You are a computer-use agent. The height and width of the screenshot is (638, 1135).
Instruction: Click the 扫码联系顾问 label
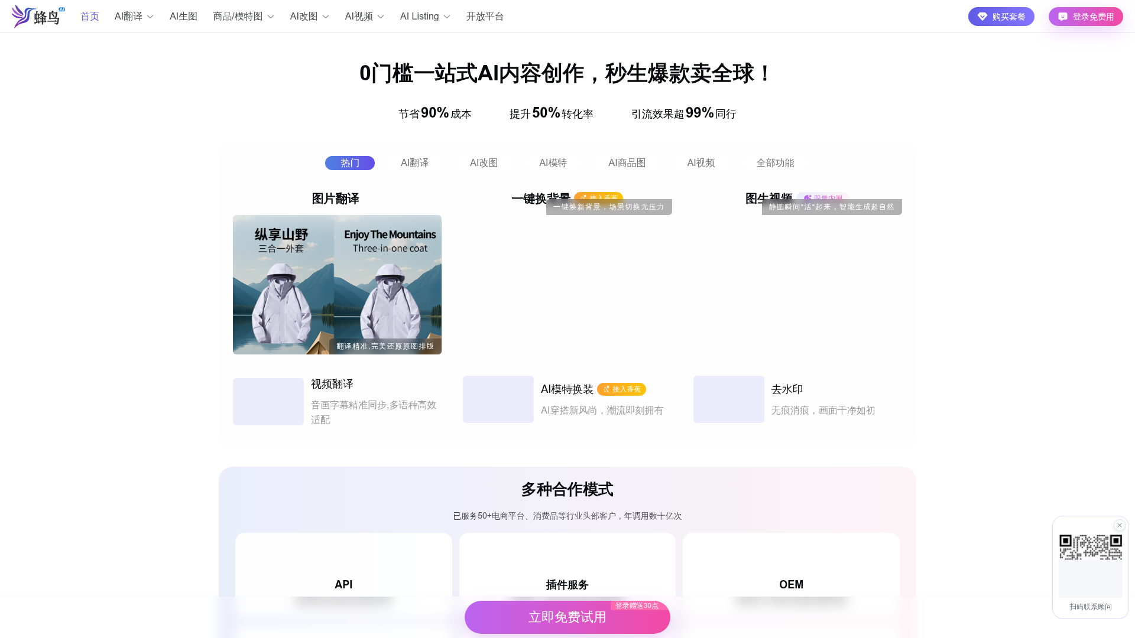(1090, 607)
